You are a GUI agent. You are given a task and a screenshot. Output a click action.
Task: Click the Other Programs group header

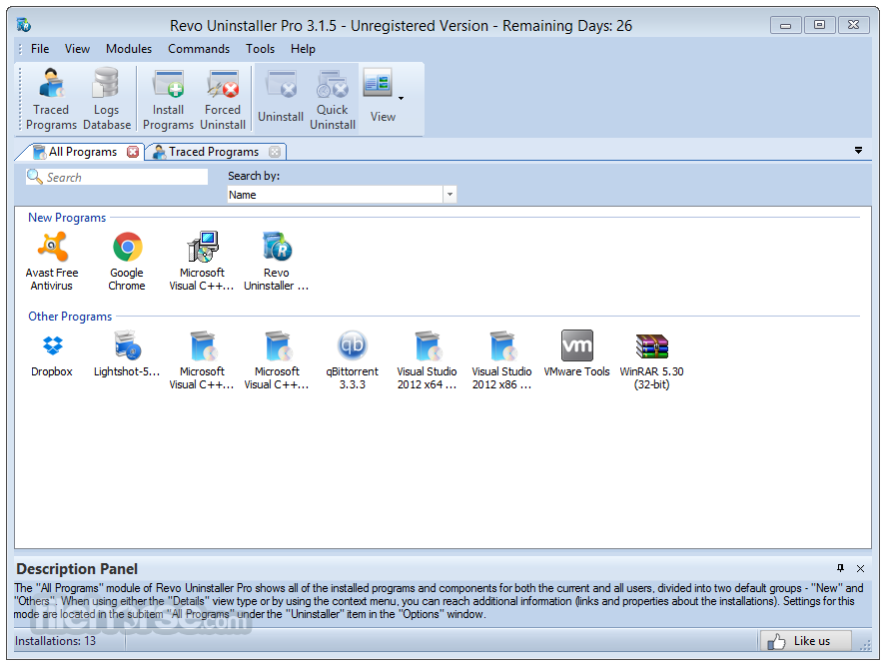click(70, 317)
